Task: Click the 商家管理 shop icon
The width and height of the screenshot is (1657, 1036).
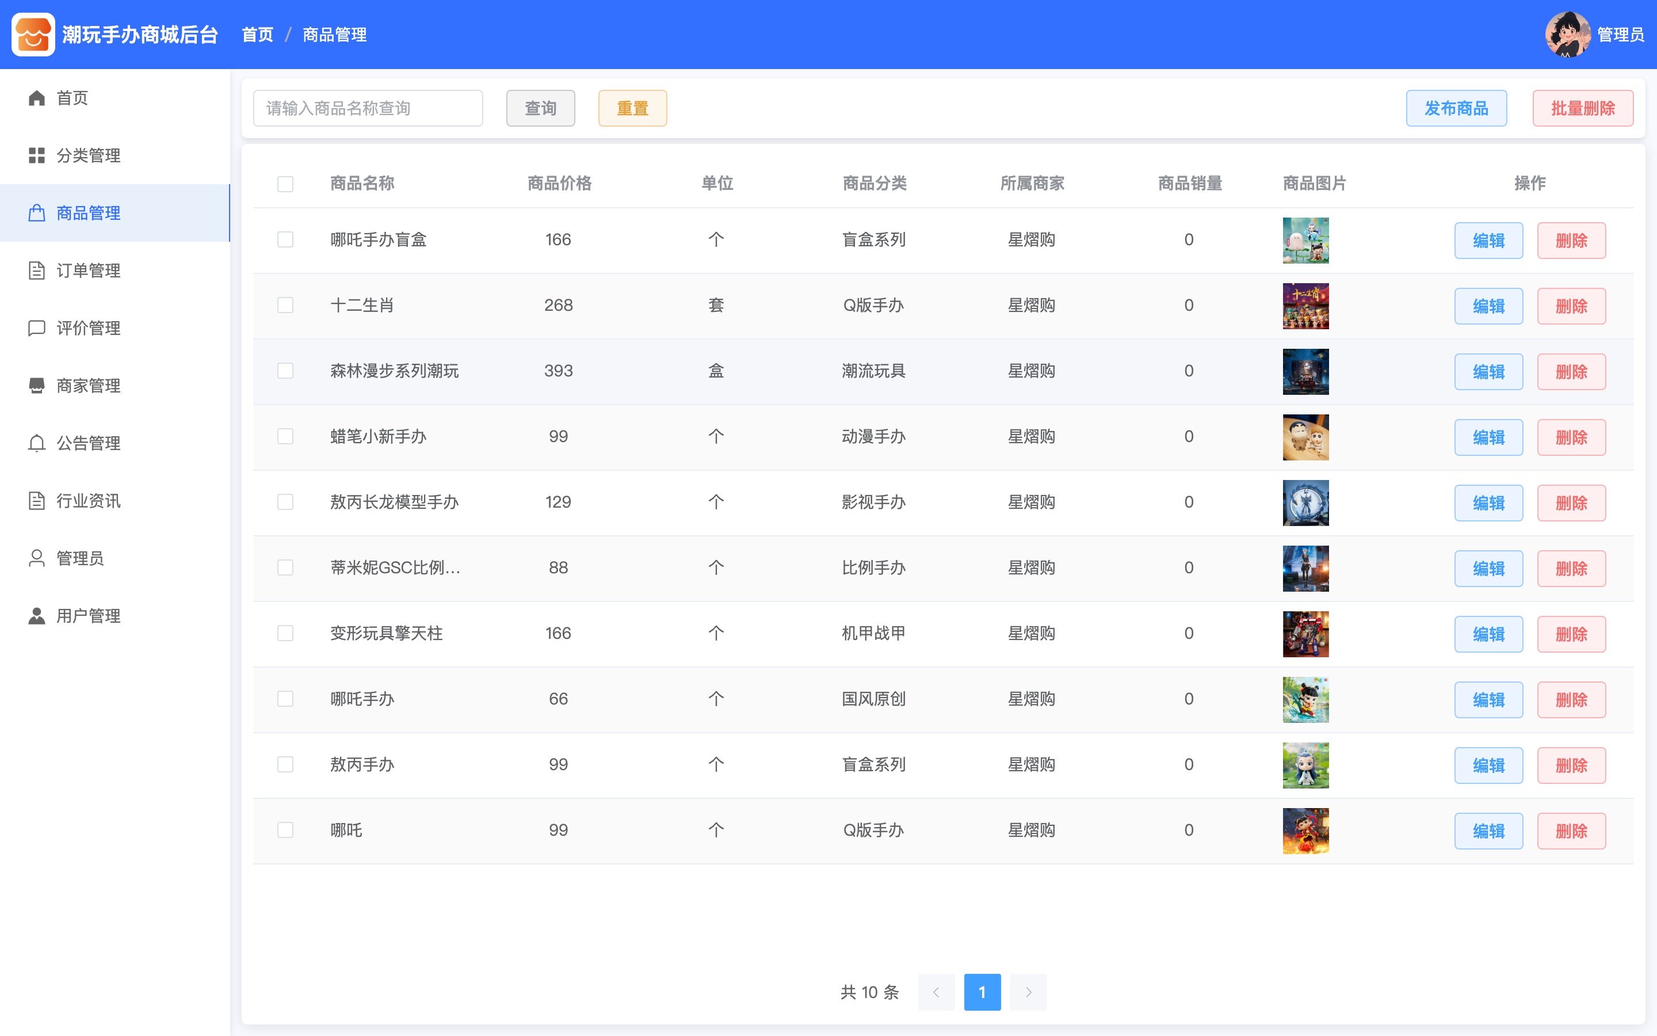Action: [x=37, y=386]
